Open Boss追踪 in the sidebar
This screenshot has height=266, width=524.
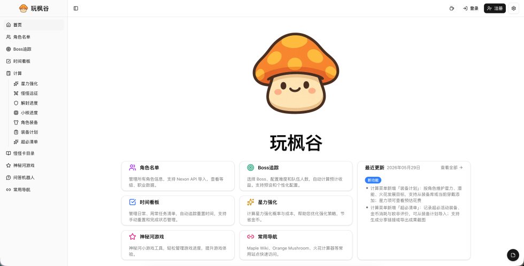point(33,49)
